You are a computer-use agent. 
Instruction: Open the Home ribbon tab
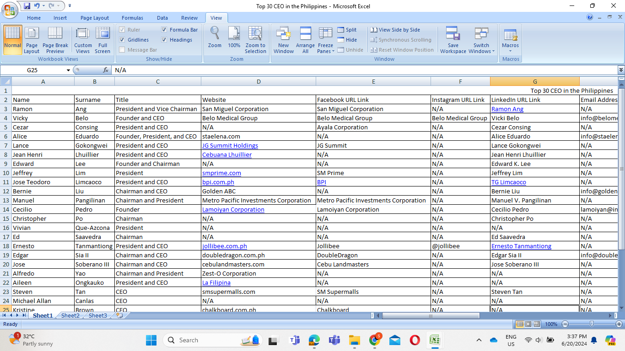coord(34,18)
